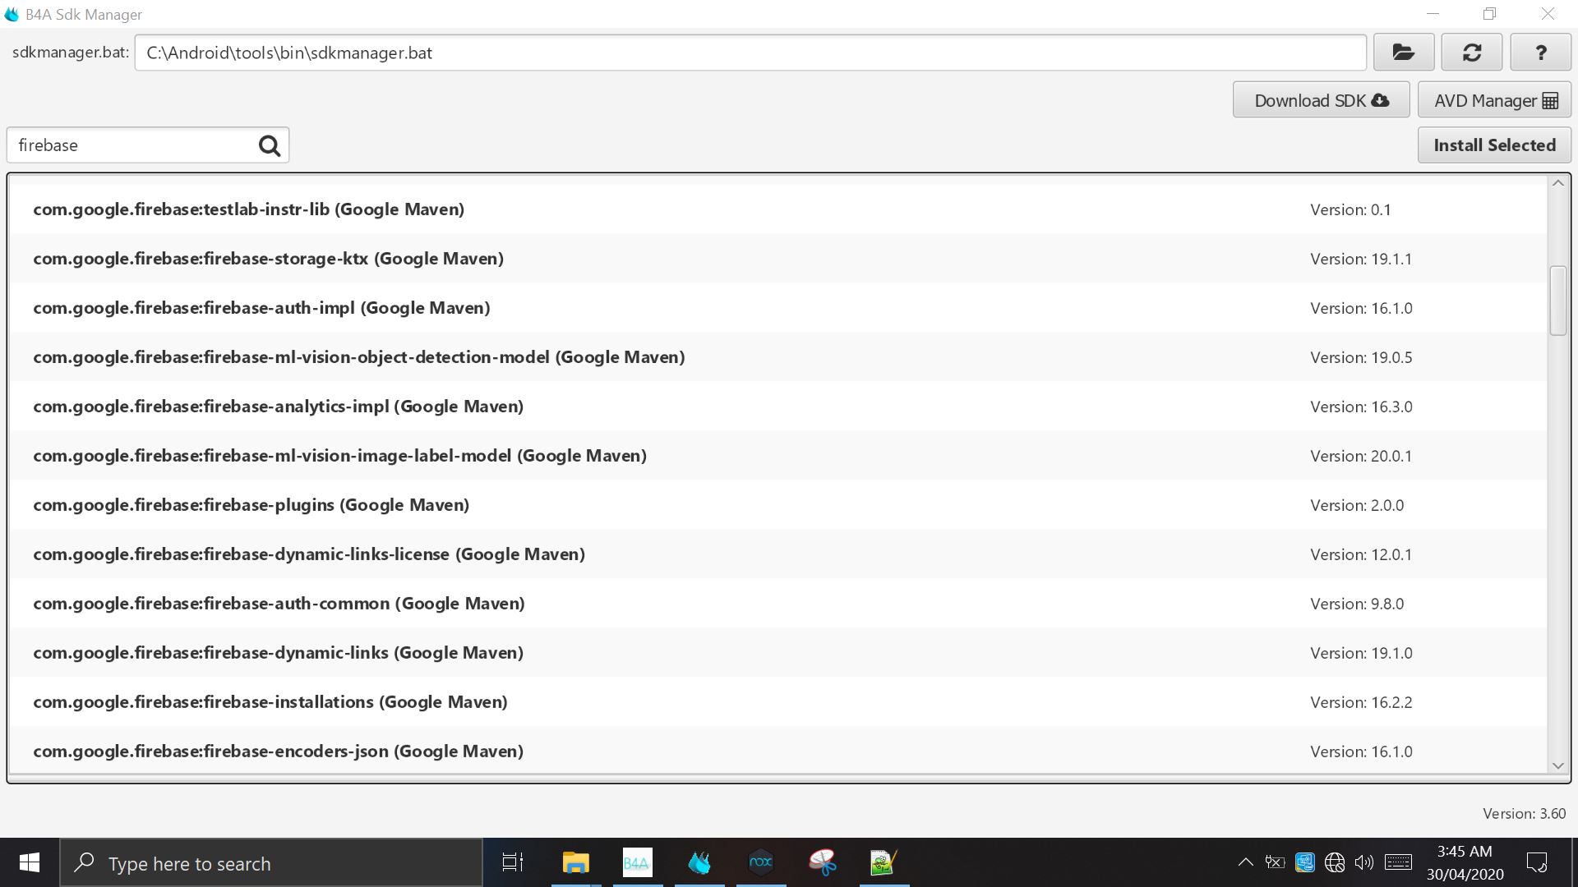Select firebase-analytics-impl package row
The width and height of the screenshot is (1578, 887).
click(777, 407)
